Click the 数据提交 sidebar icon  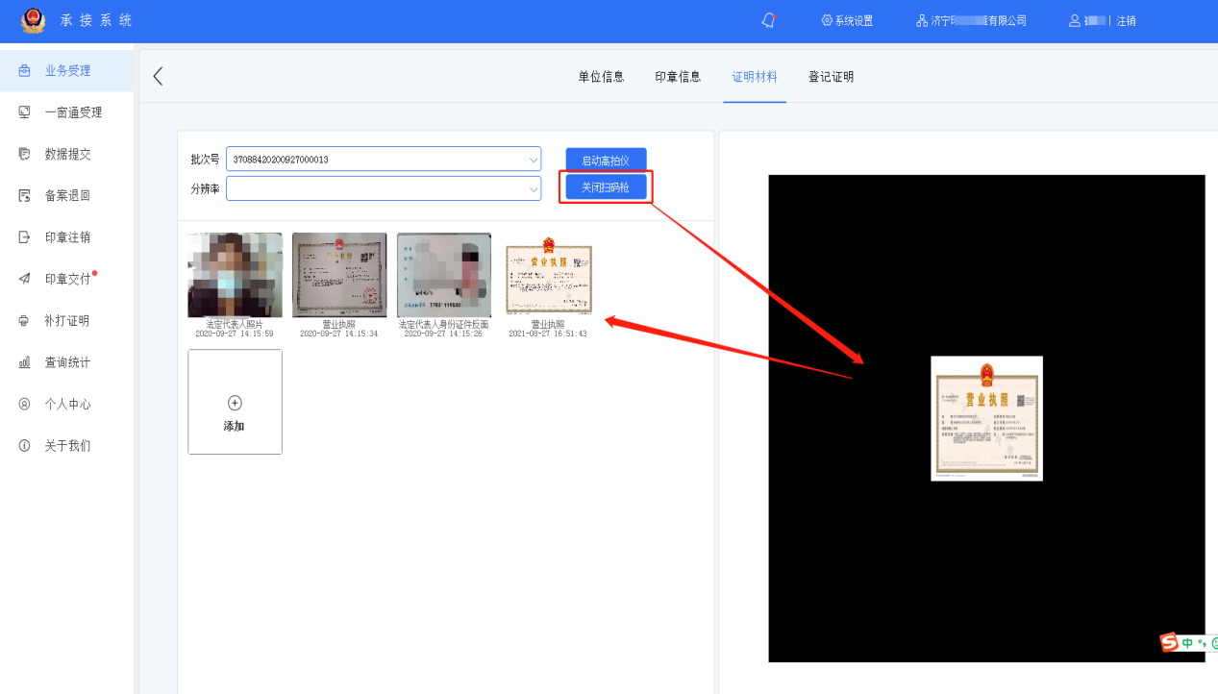coord(25,154)
